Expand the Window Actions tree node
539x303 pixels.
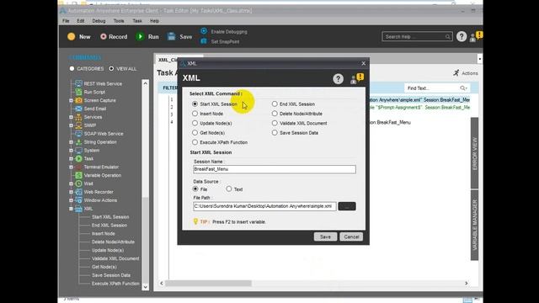[x=71, y=200]
